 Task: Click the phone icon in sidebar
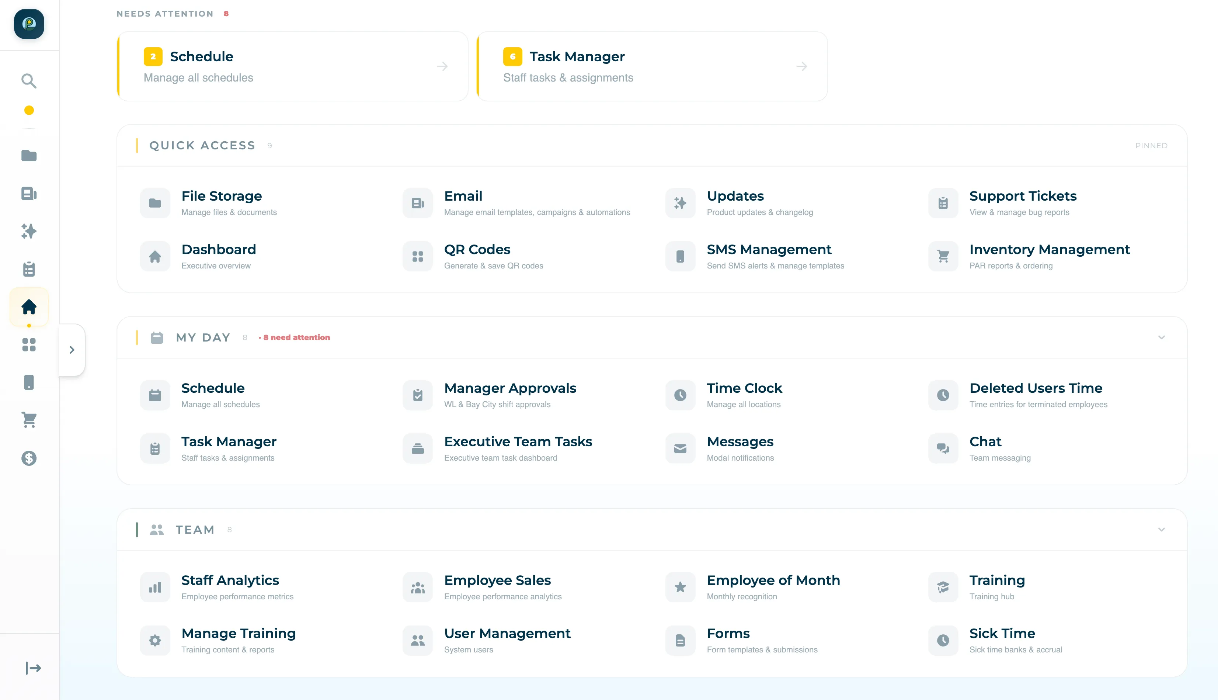(x=29, y=382)
